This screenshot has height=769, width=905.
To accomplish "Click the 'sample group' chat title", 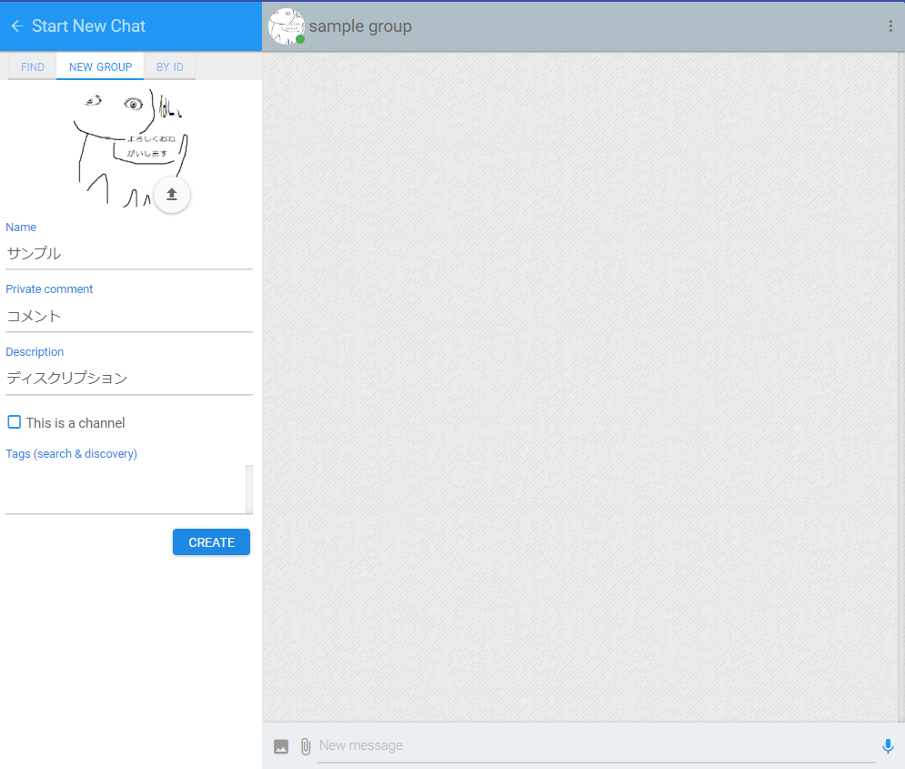I will tap(360, 26).
